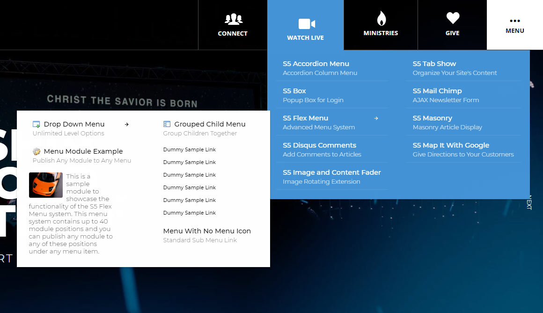Screen dimensions: 543x313
Task: Open S5 Box popup login item
Action: click(294, 91)
